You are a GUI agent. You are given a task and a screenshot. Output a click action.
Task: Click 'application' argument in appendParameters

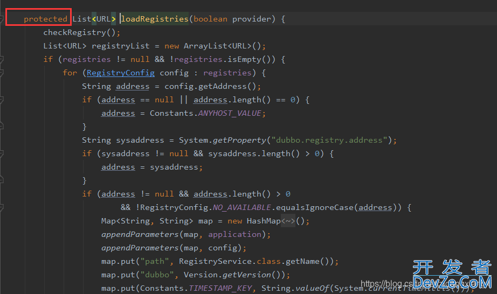[234, 235]
